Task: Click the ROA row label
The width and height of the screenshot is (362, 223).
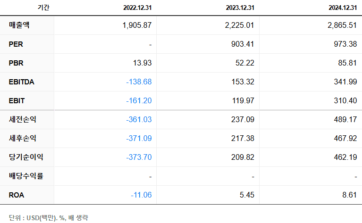Action: click(17, 195)
